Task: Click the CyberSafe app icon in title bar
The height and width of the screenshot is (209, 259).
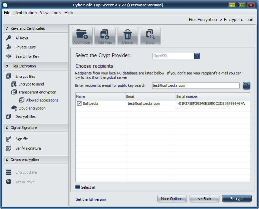Action: pos(5,5)
